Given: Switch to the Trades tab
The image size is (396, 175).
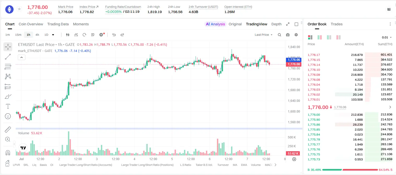Looking at the screenshot, I should point(337,24).
